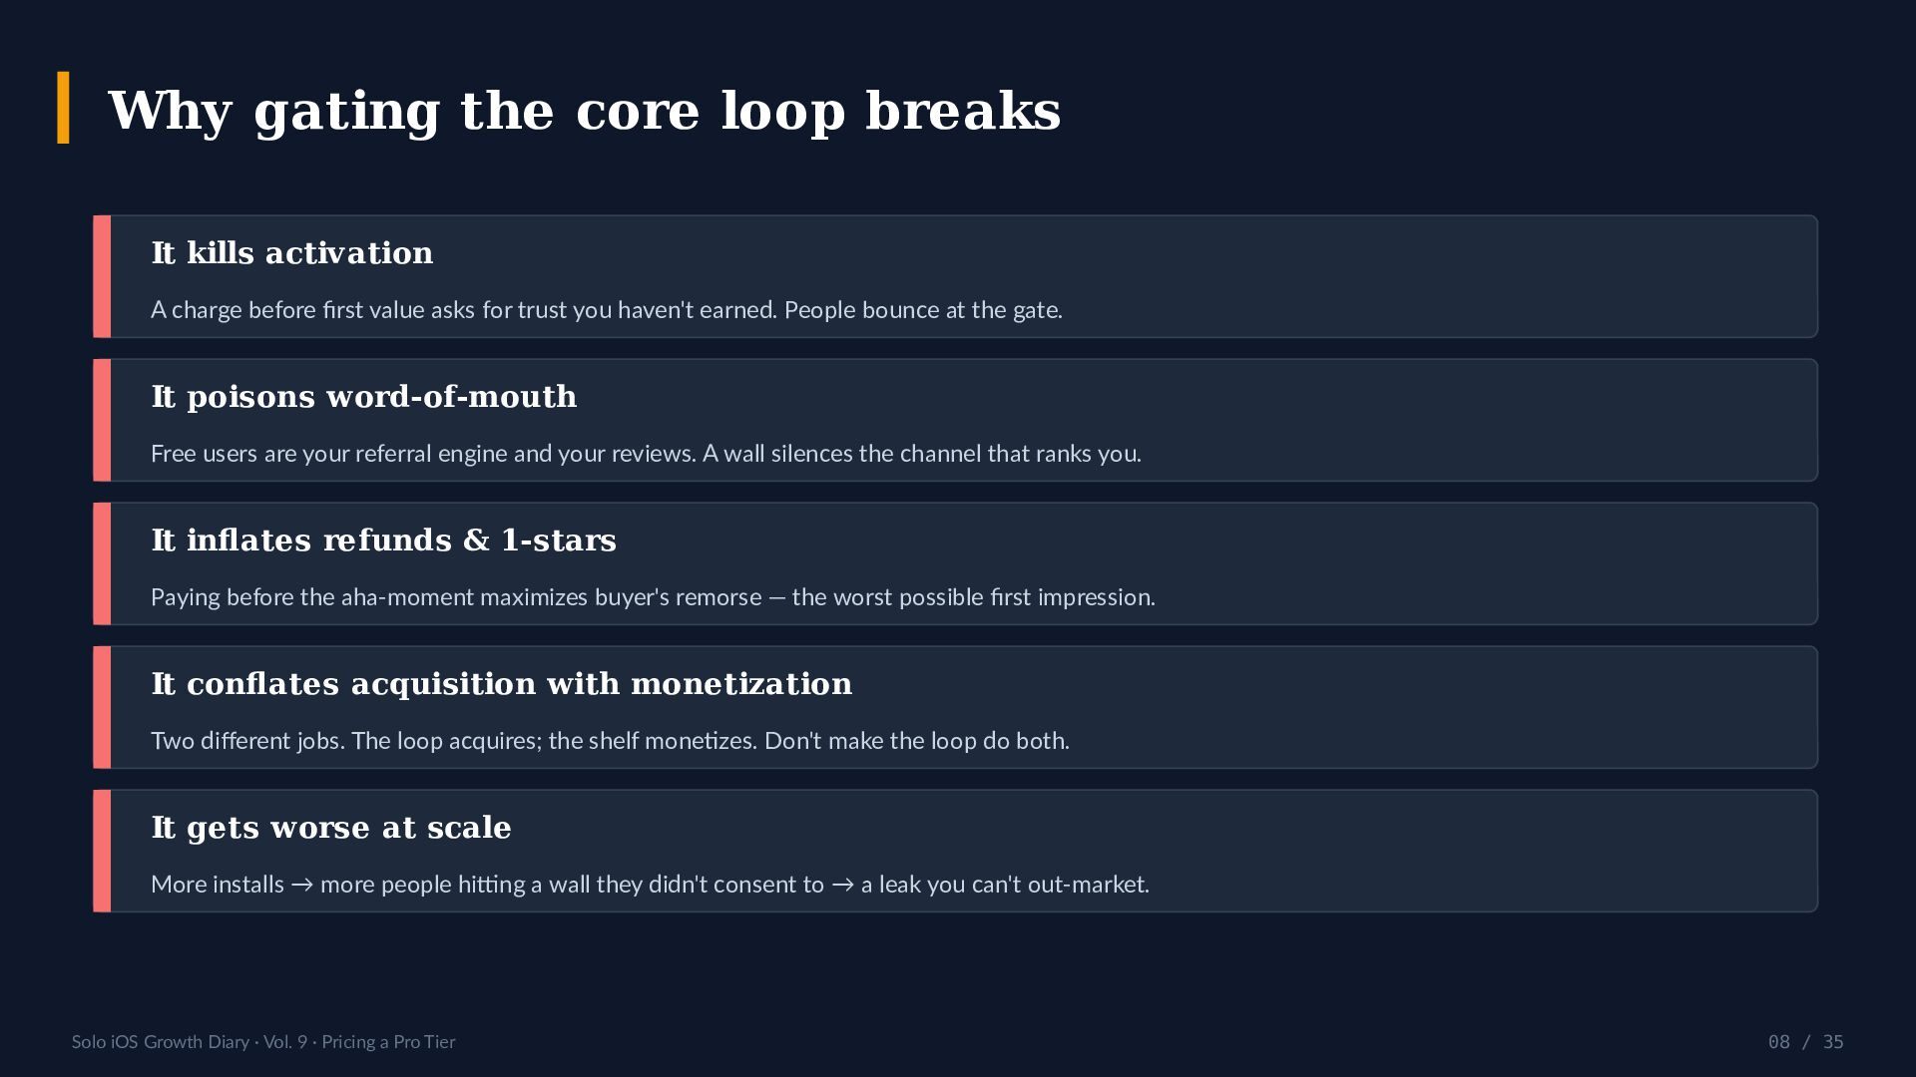
Task: Click the red accent bar on 'It kills activation' card
Action: (x=102, y=276)
